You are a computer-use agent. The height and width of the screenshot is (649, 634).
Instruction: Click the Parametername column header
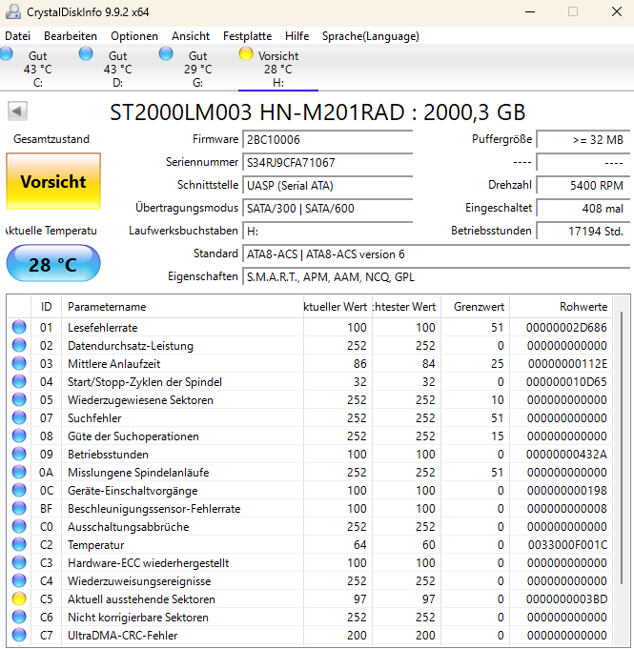pos(182,306)
